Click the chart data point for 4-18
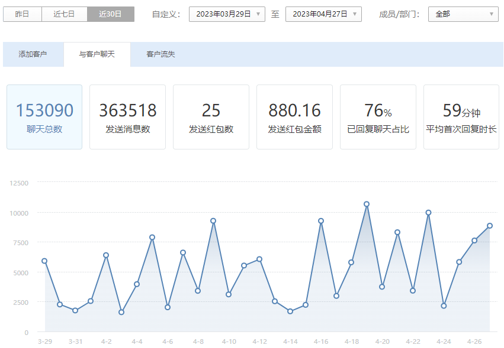 coord(351,262)
